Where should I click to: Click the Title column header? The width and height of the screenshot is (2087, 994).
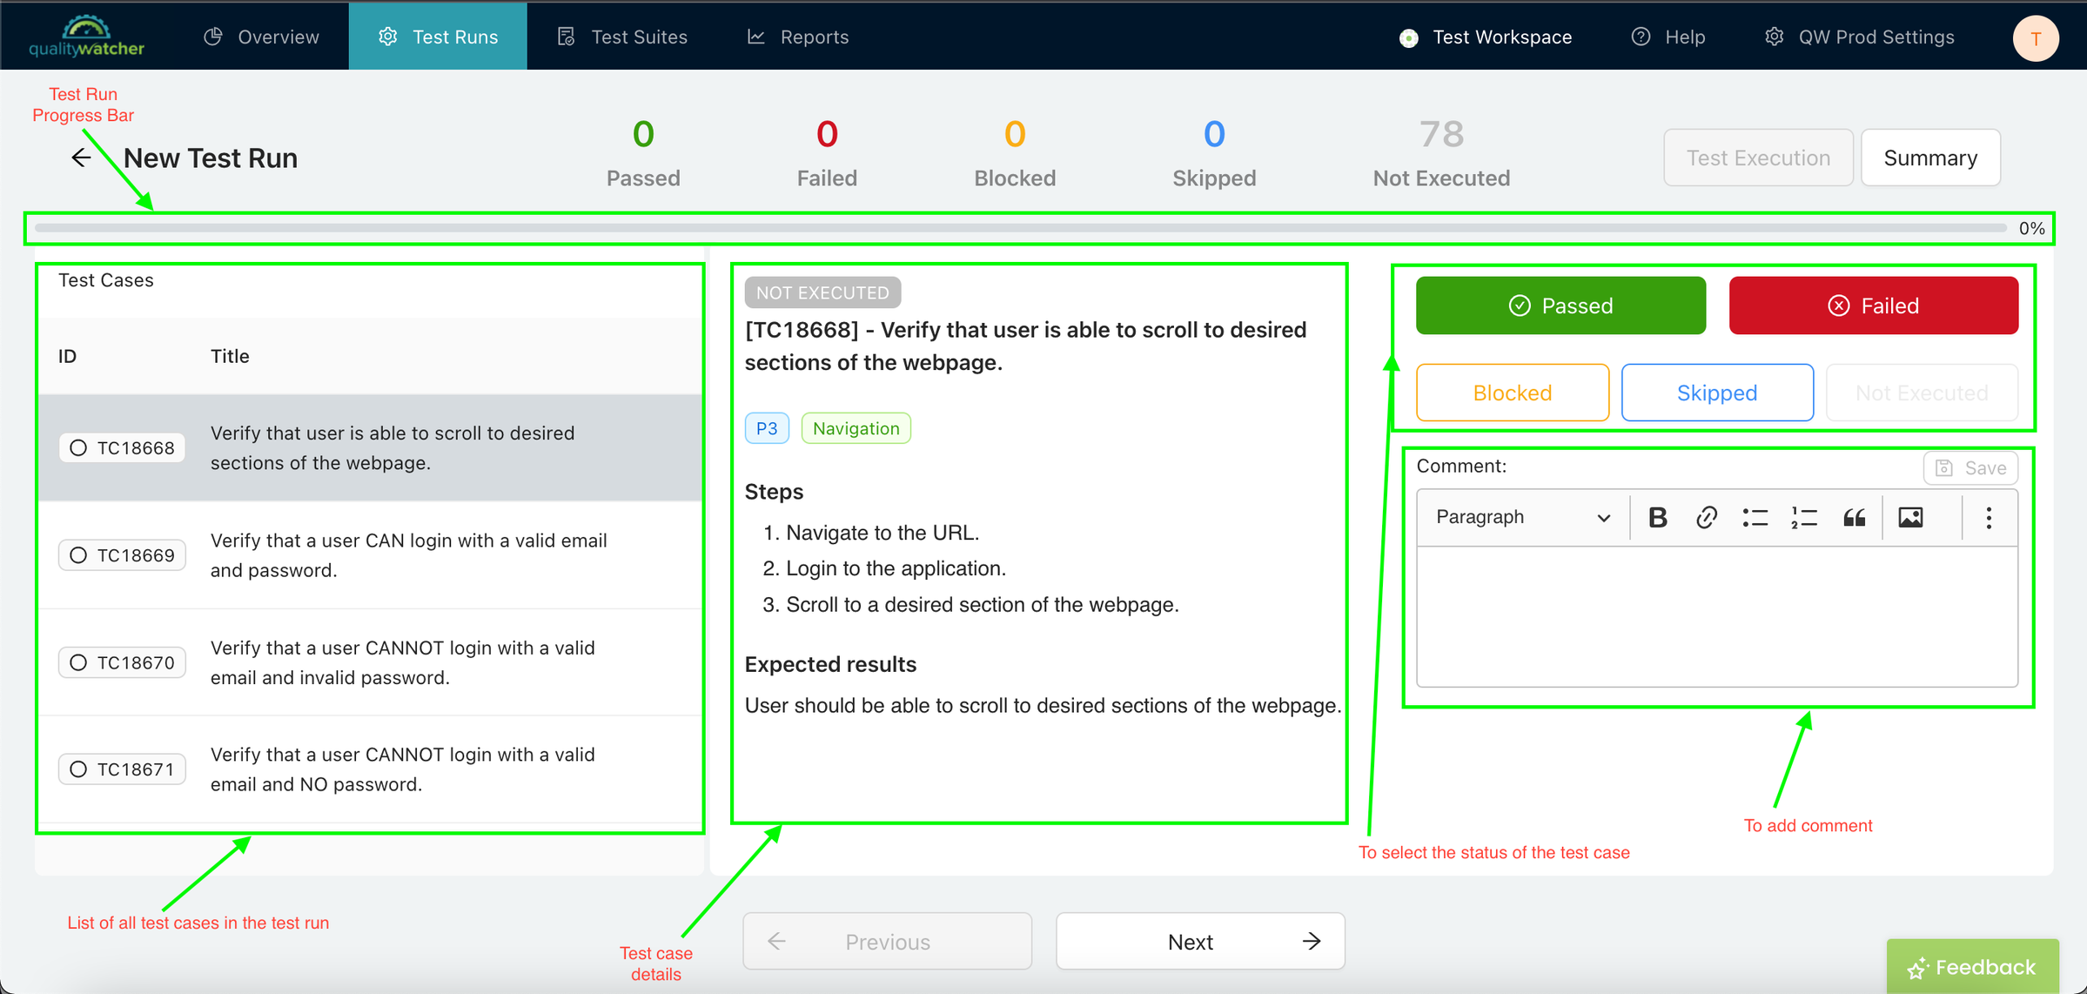[x=230, y=356]
